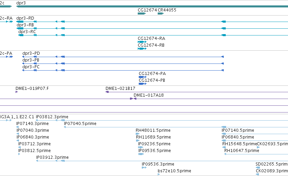Click the CG12674-RB transcript glyph
Viewport: 288px width, 176px height.
142,49
